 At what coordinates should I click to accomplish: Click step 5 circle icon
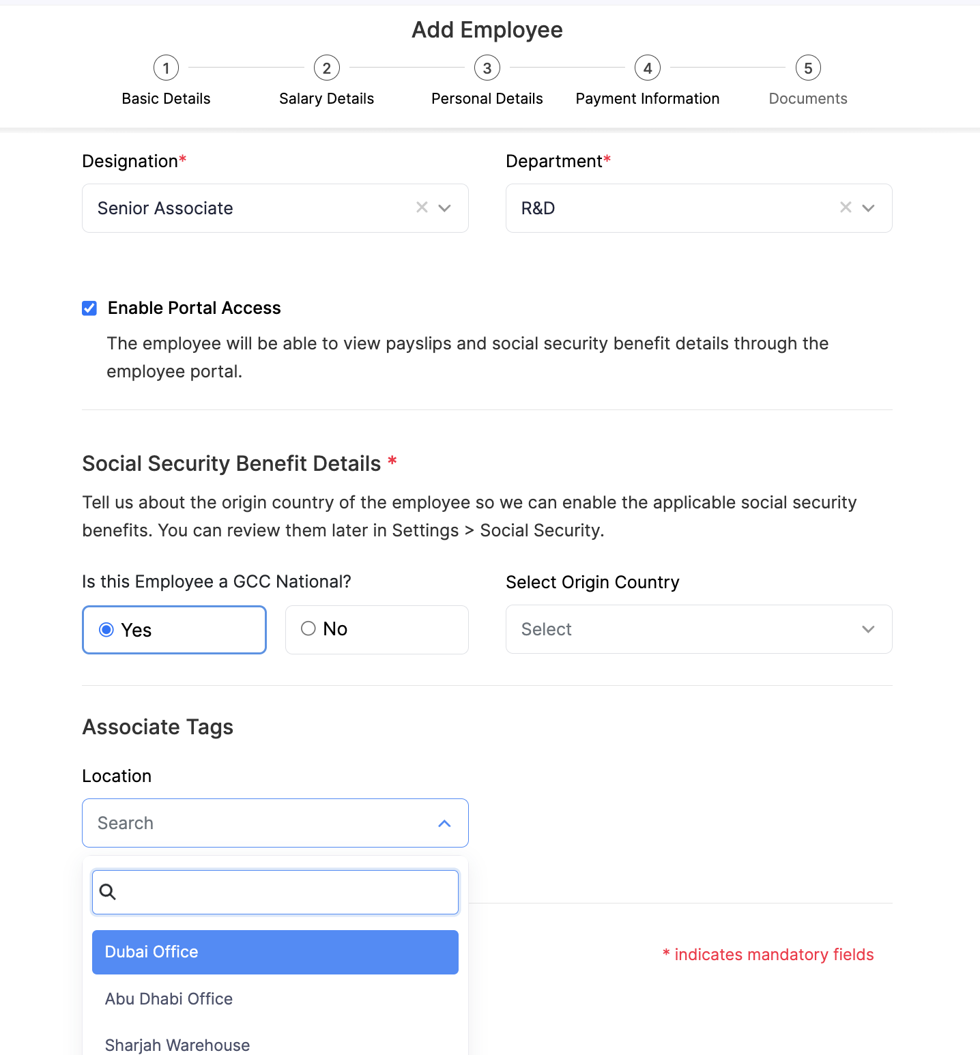(x=808, y=68)
